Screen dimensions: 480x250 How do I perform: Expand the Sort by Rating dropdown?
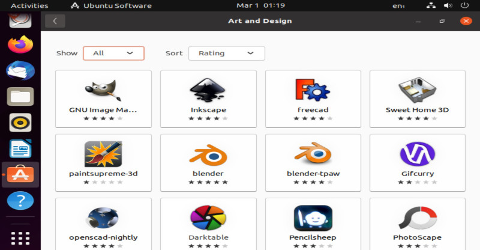pyautogui.click(x=227, y=53)
